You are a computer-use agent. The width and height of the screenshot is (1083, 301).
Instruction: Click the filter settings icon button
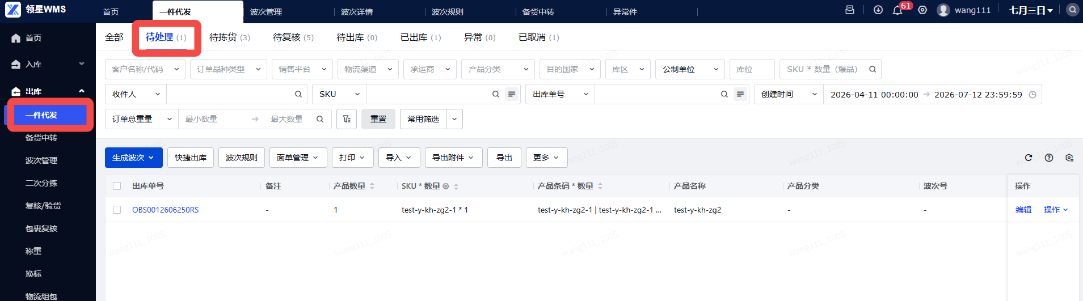[347, 119]
